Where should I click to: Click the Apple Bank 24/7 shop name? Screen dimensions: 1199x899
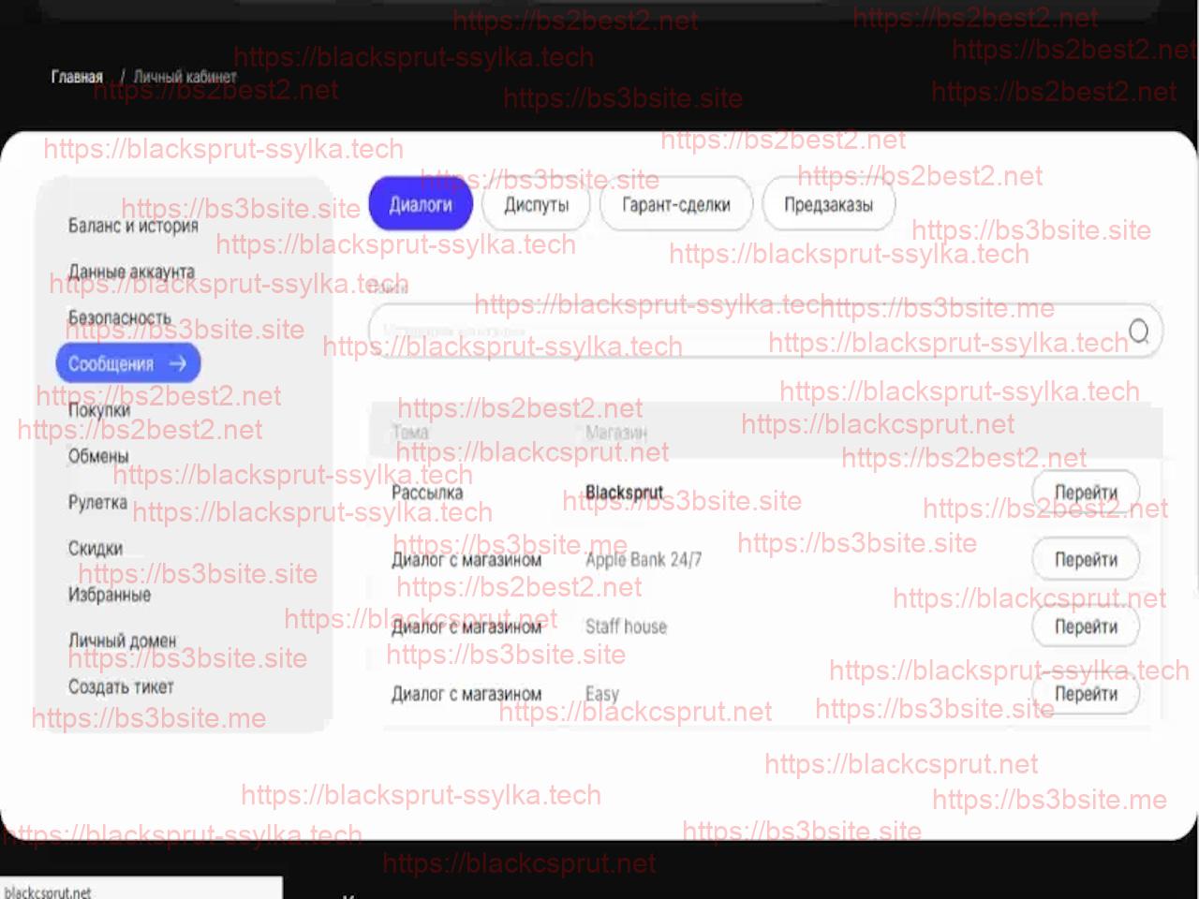[644, 560]
